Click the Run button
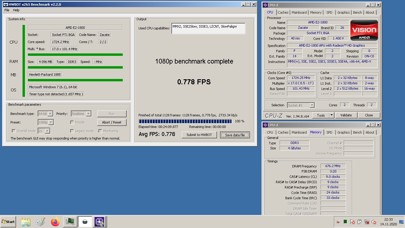The image size is (405, 228). coord(112,114)
